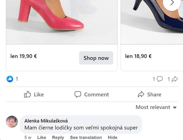The width and height of the screenshot is (183, 140).
Task: Click the len 18,90 € price text
Action: click(138, 56)
